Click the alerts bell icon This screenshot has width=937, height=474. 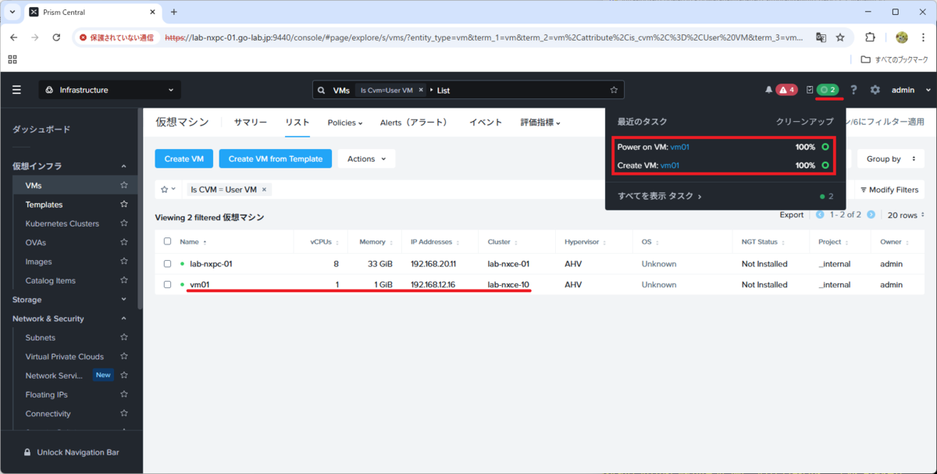[x=768, y=90]
